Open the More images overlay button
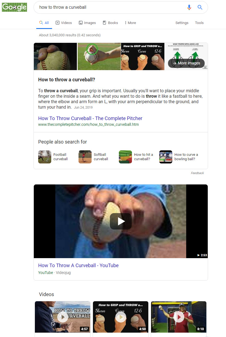 click(x=186, y=63)
